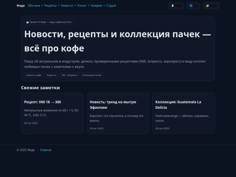The width and height of the screenshot is (236, 177).
Task: Open the RU language selector
Action: click(193, 6)
